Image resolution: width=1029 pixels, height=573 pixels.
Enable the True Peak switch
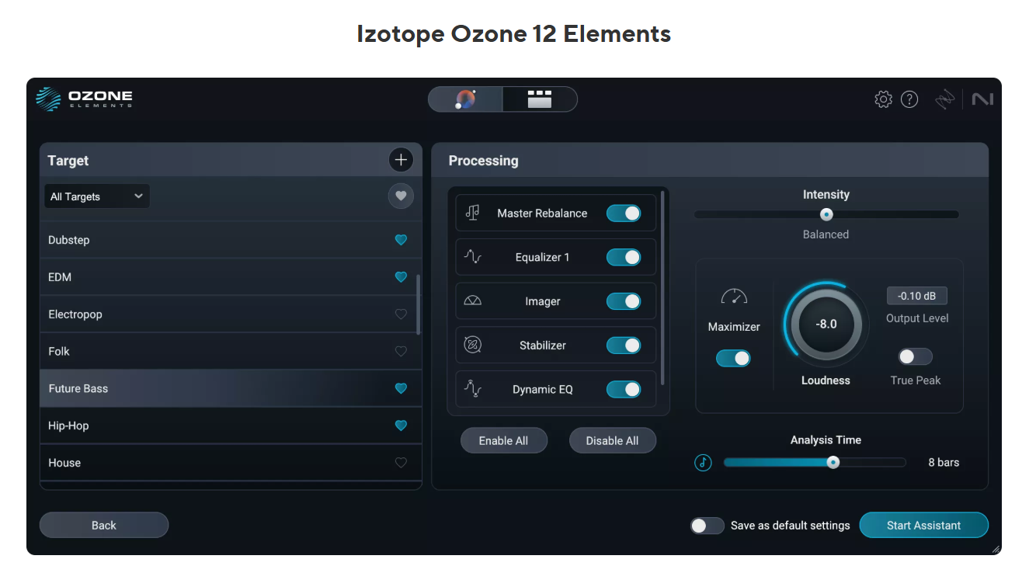(x=916, y=357)
